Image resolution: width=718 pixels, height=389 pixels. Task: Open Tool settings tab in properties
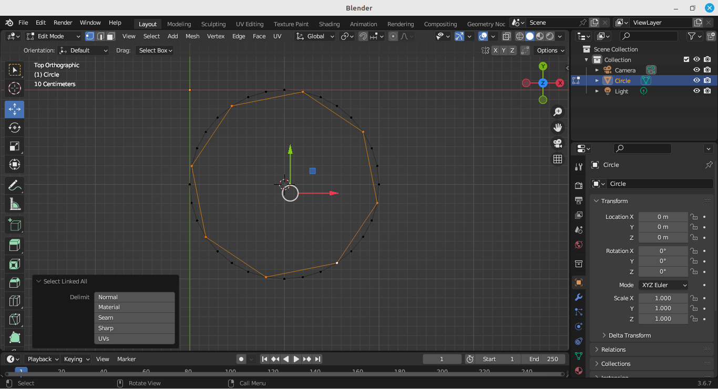coord(579,166)
